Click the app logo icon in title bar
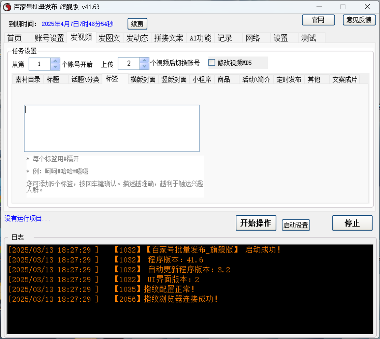The image size is (380, 339). click(7, 7)
